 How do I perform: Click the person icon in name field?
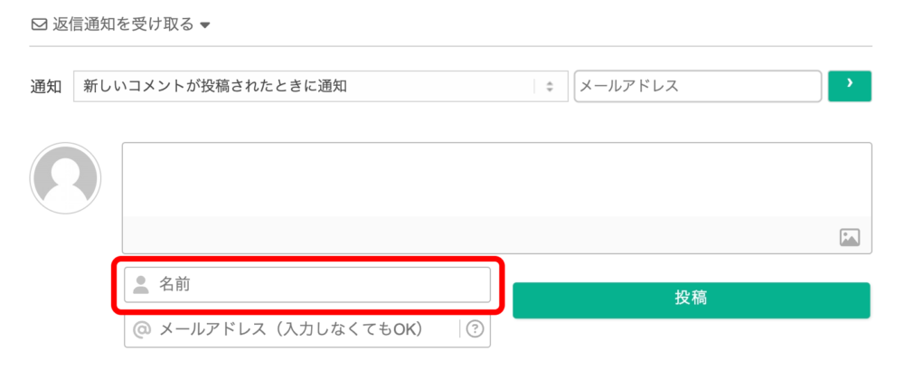tap(141, 284)
